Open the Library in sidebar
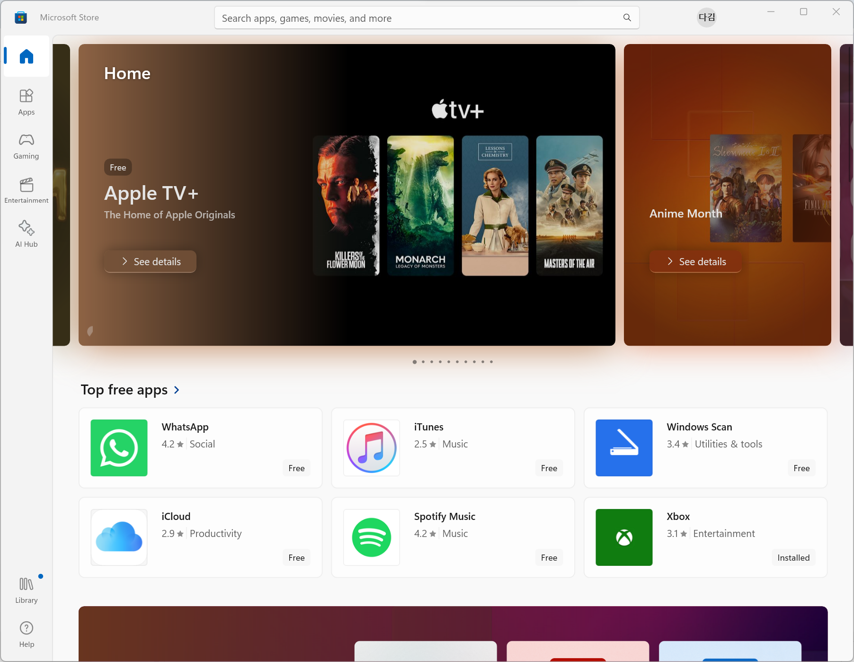854x662 pixels. (27, 590)
